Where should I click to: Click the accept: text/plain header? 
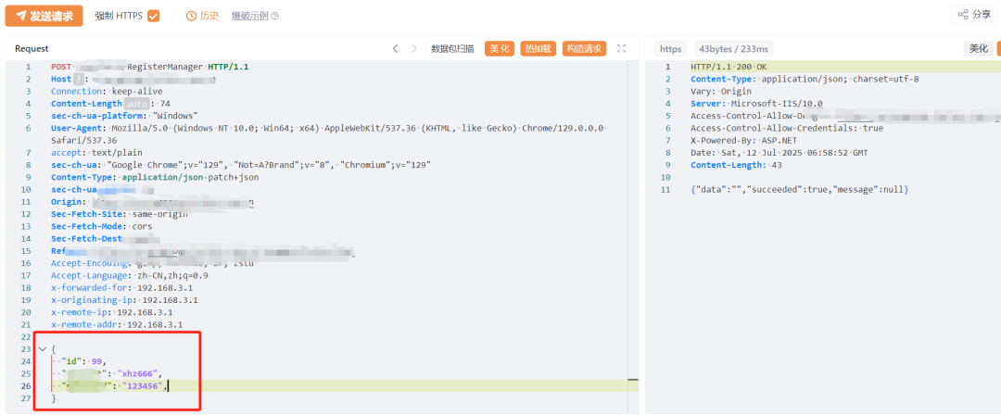pos(97,153)
